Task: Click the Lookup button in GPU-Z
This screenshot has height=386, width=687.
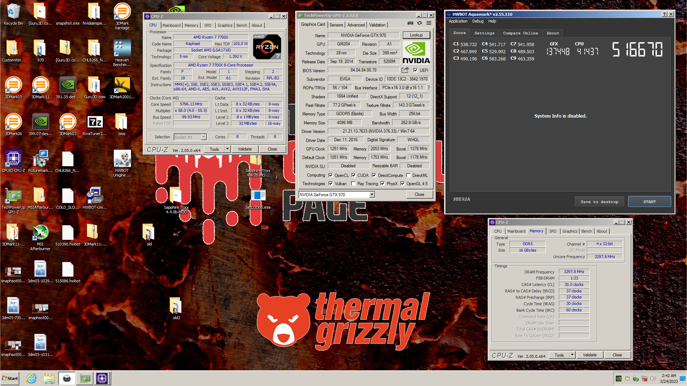Action: click(x=416, y=35)
